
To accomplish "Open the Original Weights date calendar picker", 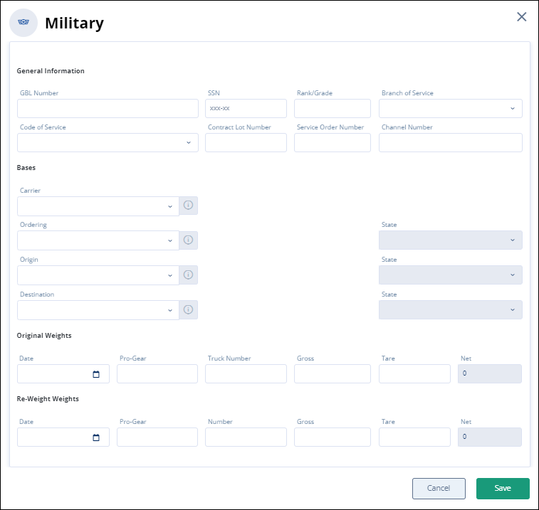I will pyautogui.click(x=96, y=374).
